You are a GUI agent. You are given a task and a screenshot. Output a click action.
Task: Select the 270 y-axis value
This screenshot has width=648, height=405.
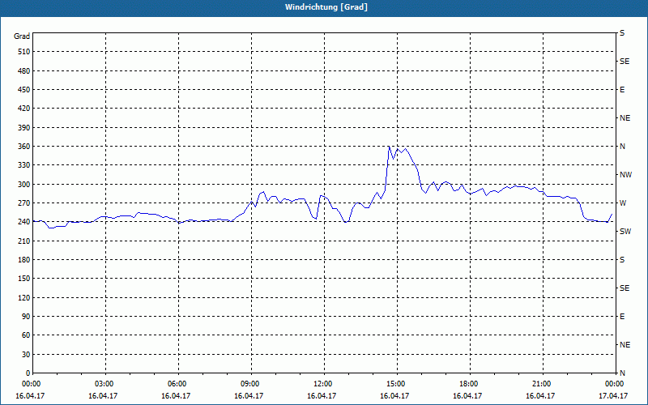(23, 203)
